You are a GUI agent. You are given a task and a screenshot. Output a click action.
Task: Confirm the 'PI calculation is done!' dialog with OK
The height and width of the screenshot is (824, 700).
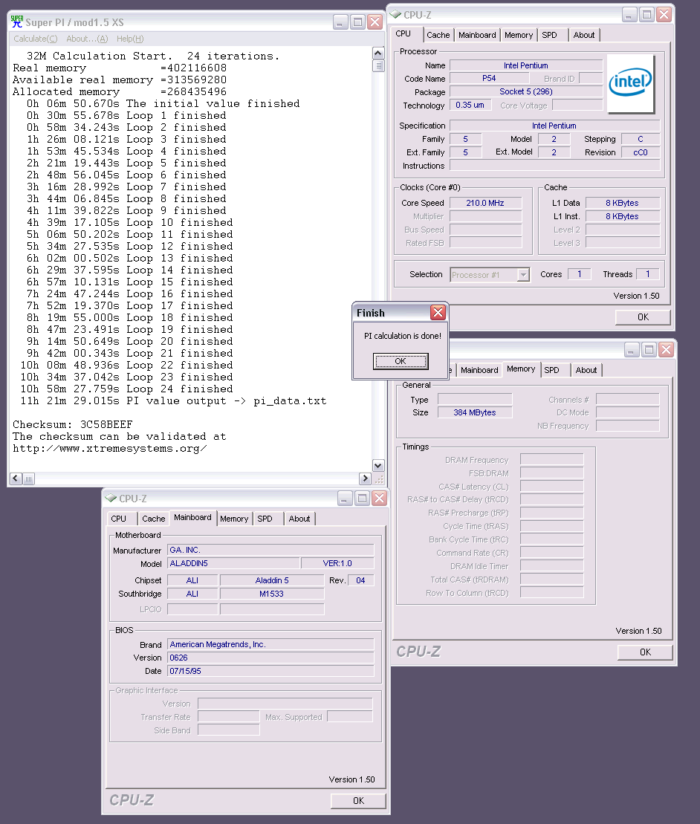coord(401,361)
